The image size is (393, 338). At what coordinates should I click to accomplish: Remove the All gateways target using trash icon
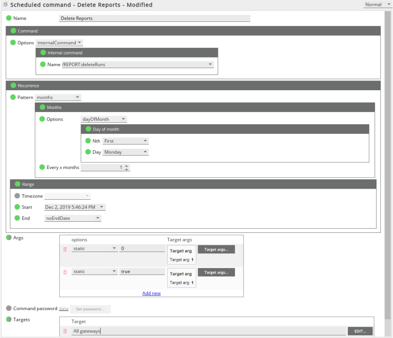(65, 331)
